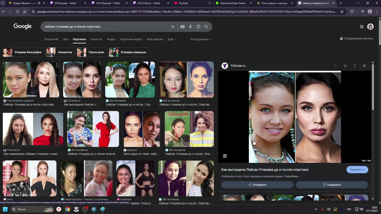Search inside this image with Lens
The height and width of the screenshot is (214, 381).
pyautogui.click(x=225, y=156)
